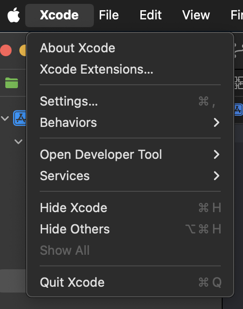Click the app icon in editor tab bar

click(x=239, y=109)
